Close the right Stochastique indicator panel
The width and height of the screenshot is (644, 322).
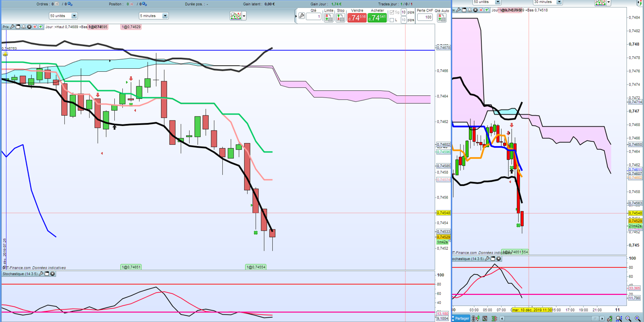coord(499,259)
